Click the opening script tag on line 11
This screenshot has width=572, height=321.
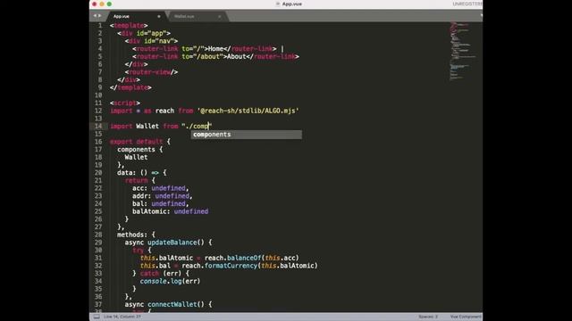(125, 103)
